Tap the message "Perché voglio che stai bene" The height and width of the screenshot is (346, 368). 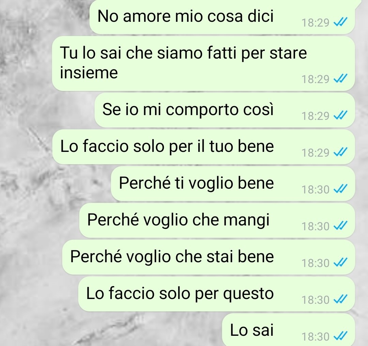coord(209,257)
